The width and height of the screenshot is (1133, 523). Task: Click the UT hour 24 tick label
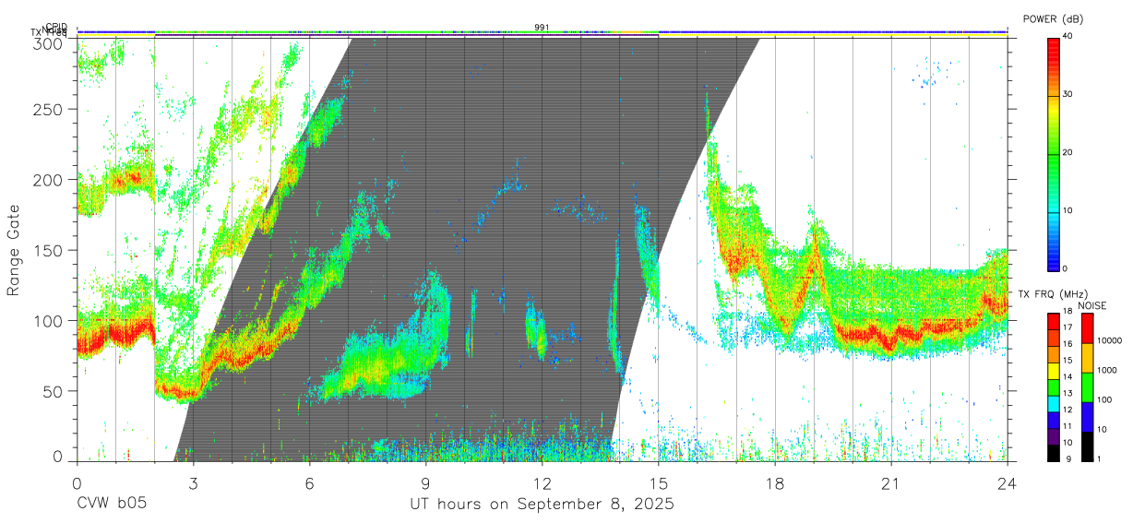tap(1007, 482)
